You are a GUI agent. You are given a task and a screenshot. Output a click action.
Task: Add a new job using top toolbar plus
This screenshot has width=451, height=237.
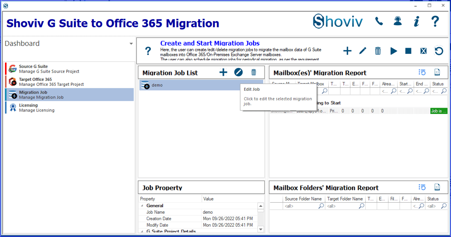pyautogui.click(x=347, y=51)
